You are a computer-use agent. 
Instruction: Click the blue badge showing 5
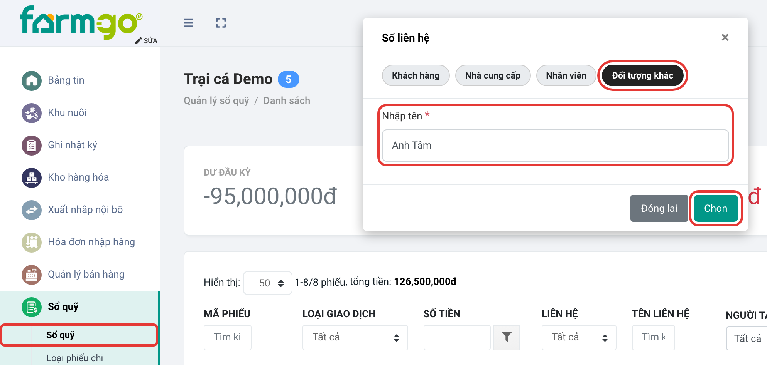point(288,80)
